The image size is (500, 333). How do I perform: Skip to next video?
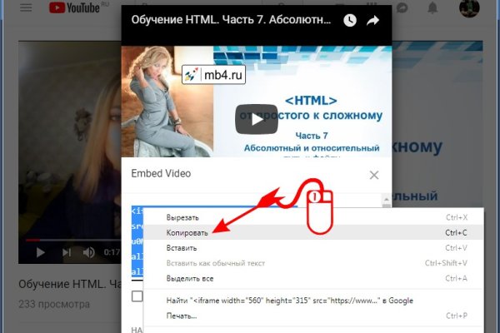(66, 251)
